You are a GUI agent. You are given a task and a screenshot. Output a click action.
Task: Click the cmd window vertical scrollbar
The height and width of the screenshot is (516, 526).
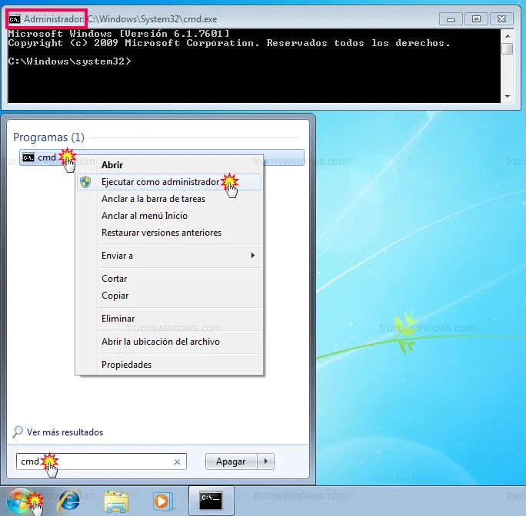(x=507, y=65)
